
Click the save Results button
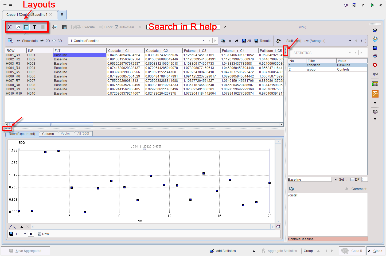263,41
